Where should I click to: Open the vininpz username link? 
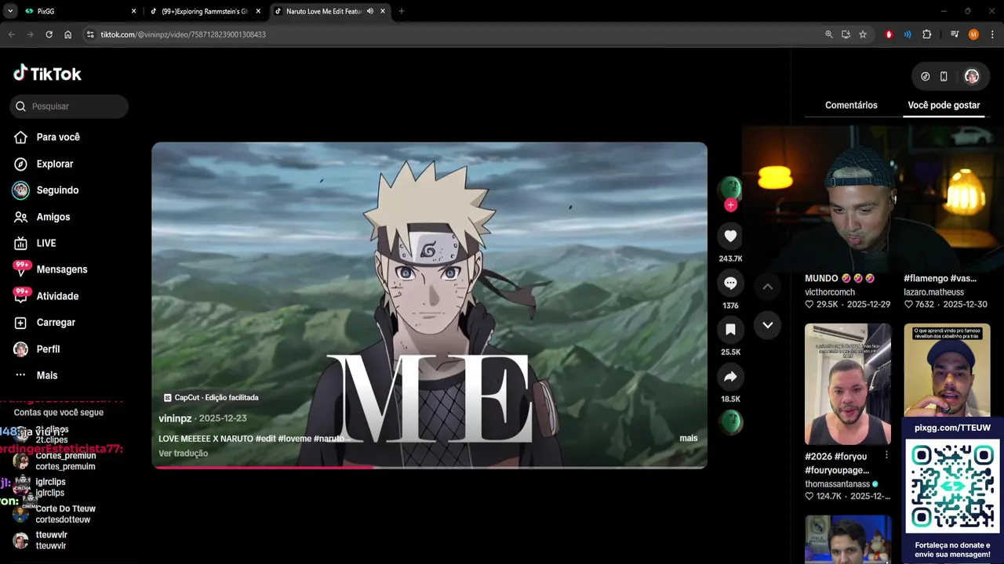175,418
